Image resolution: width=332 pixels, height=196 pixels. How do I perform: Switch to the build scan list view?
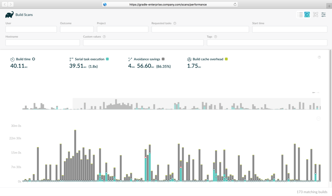(x=300, y=15)
